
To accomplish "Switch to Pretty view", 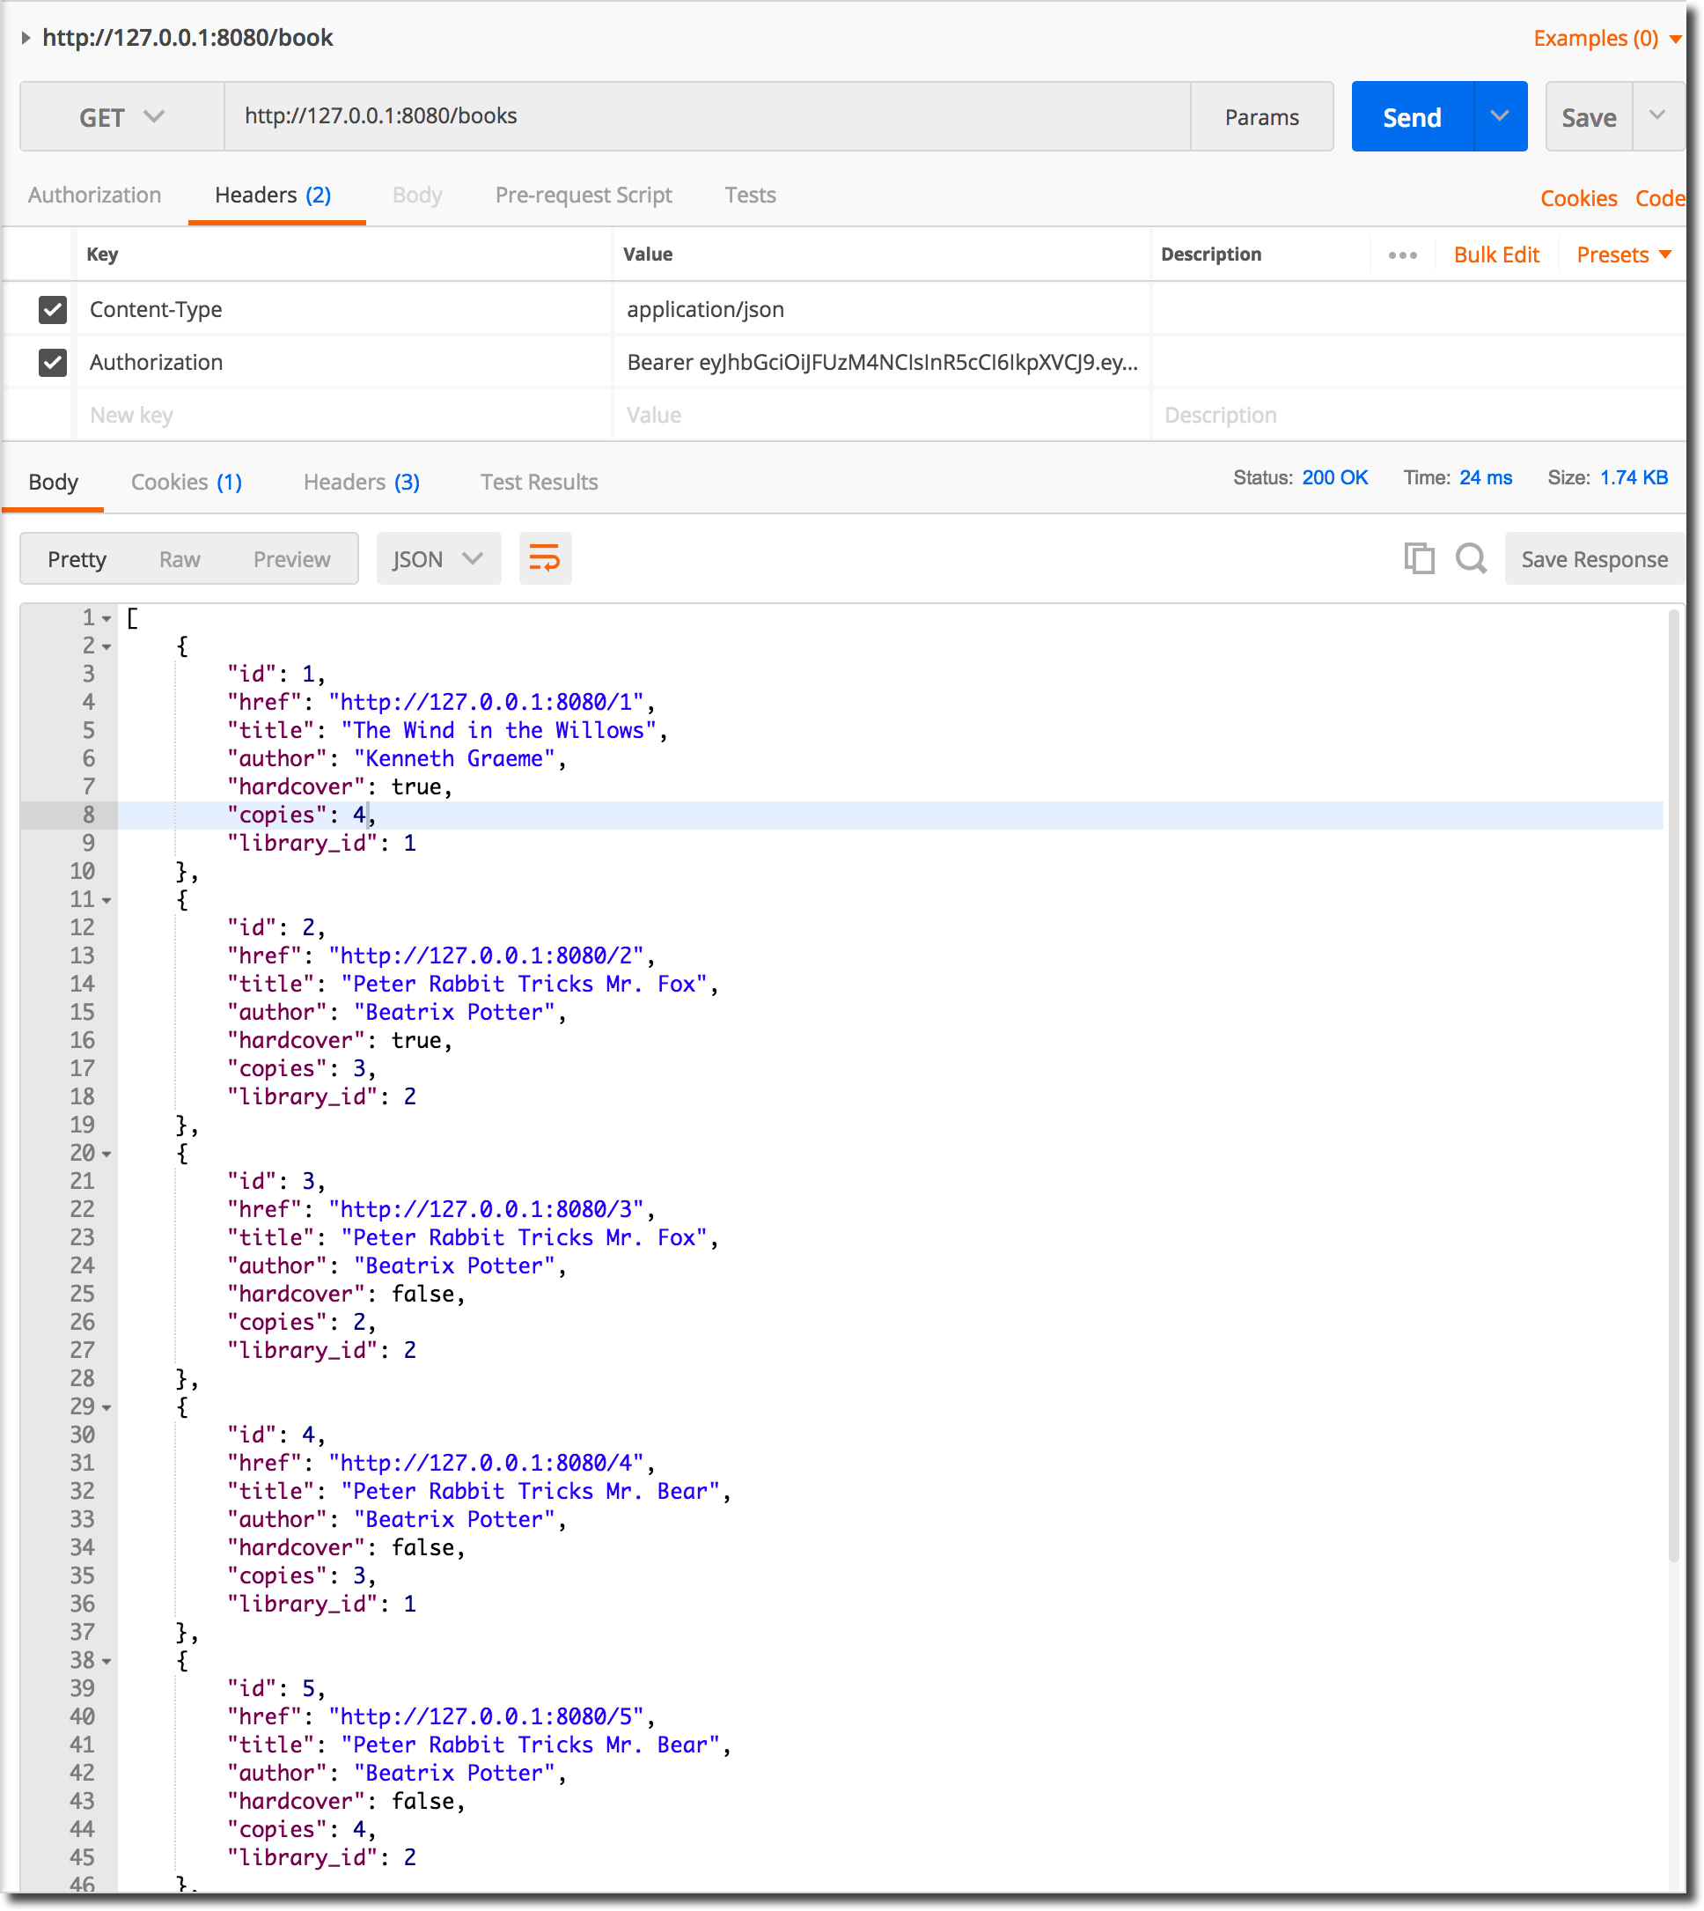I will 77,559.
